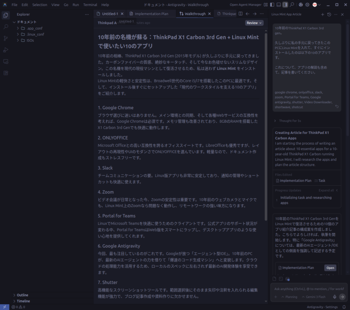Toggle the primary side bar layout button
350x310 pixels.
(x=271, y=5)
